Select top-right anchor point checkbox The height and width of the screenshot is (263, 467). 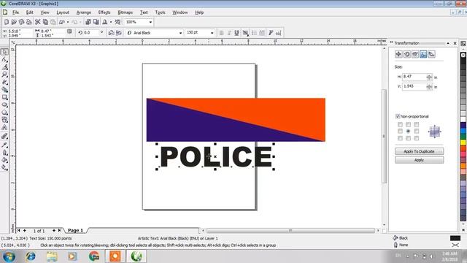pyautogui.click(x=417, y=124)
